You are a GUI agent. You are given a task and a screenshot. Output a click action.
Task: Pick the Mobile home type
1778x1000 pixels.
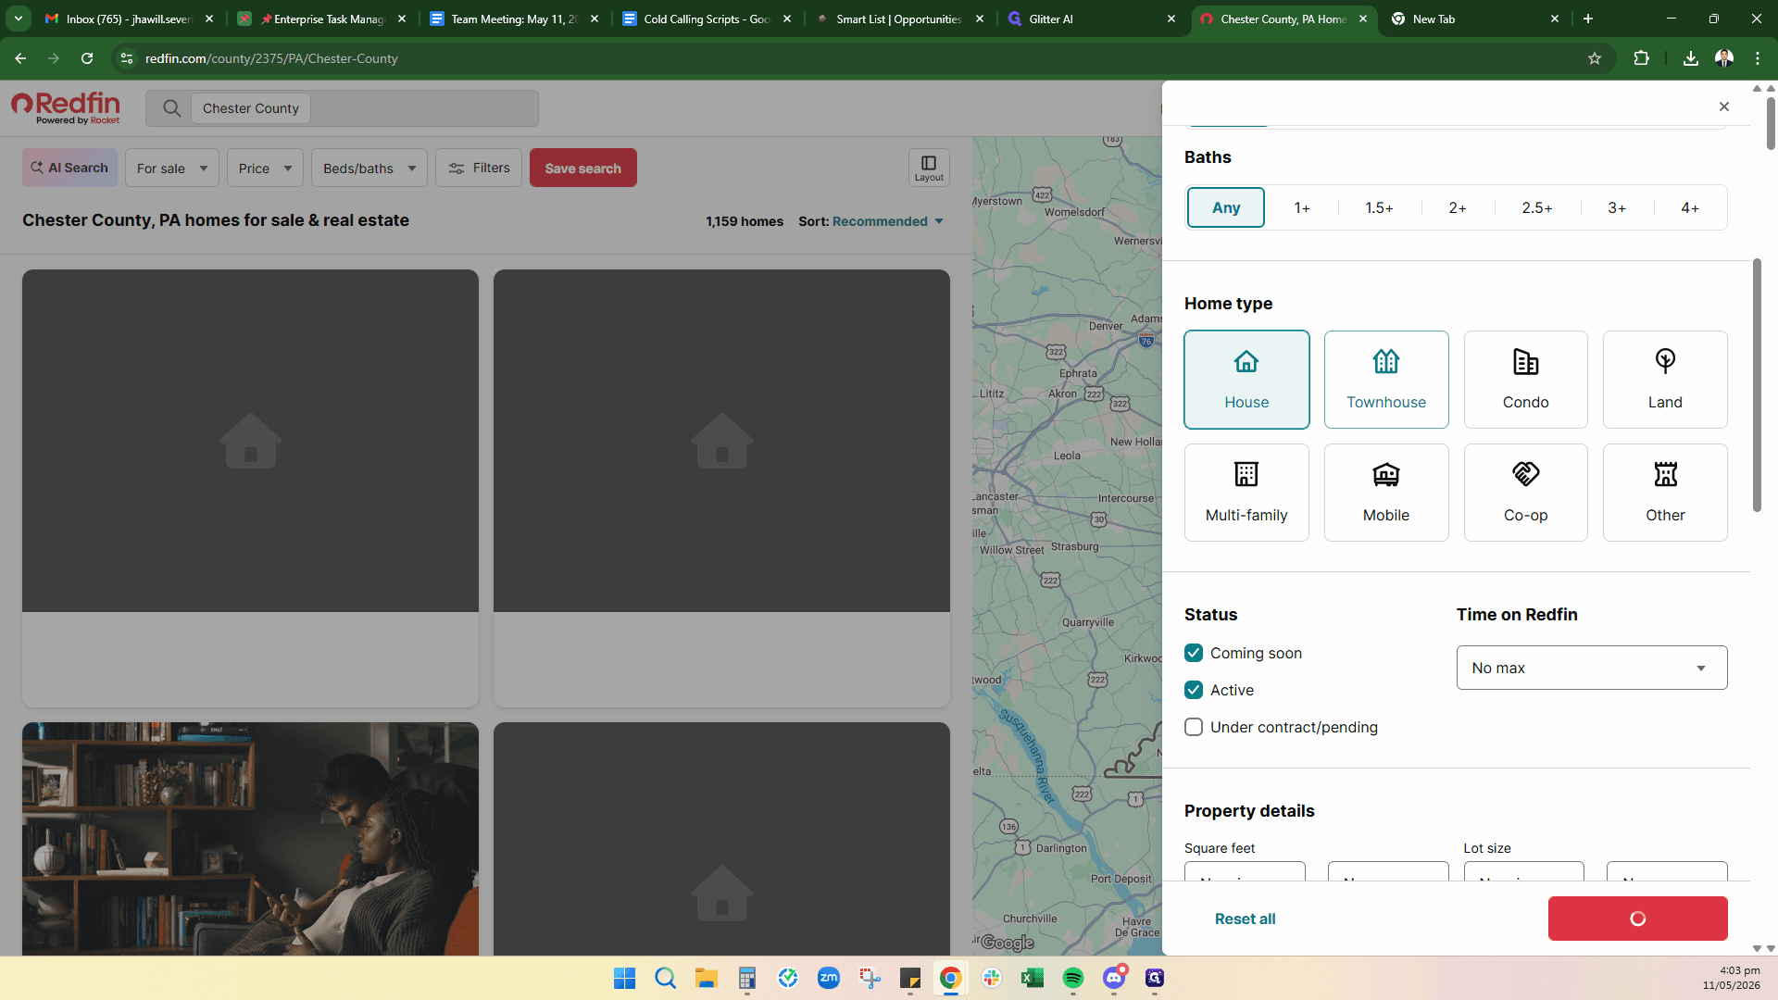(x=1386, y=493)
